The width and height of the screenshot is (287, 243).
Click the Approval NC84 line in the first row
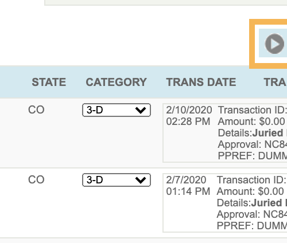253,144
